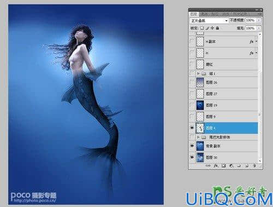
Task: Show layer 图层 27
Action: tap(192, 94)
